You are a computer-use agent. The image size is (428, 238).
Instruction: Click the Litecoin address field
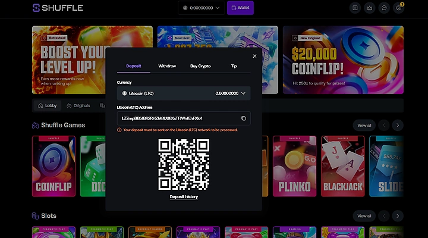pyautogui.click(x=184, y=118)
